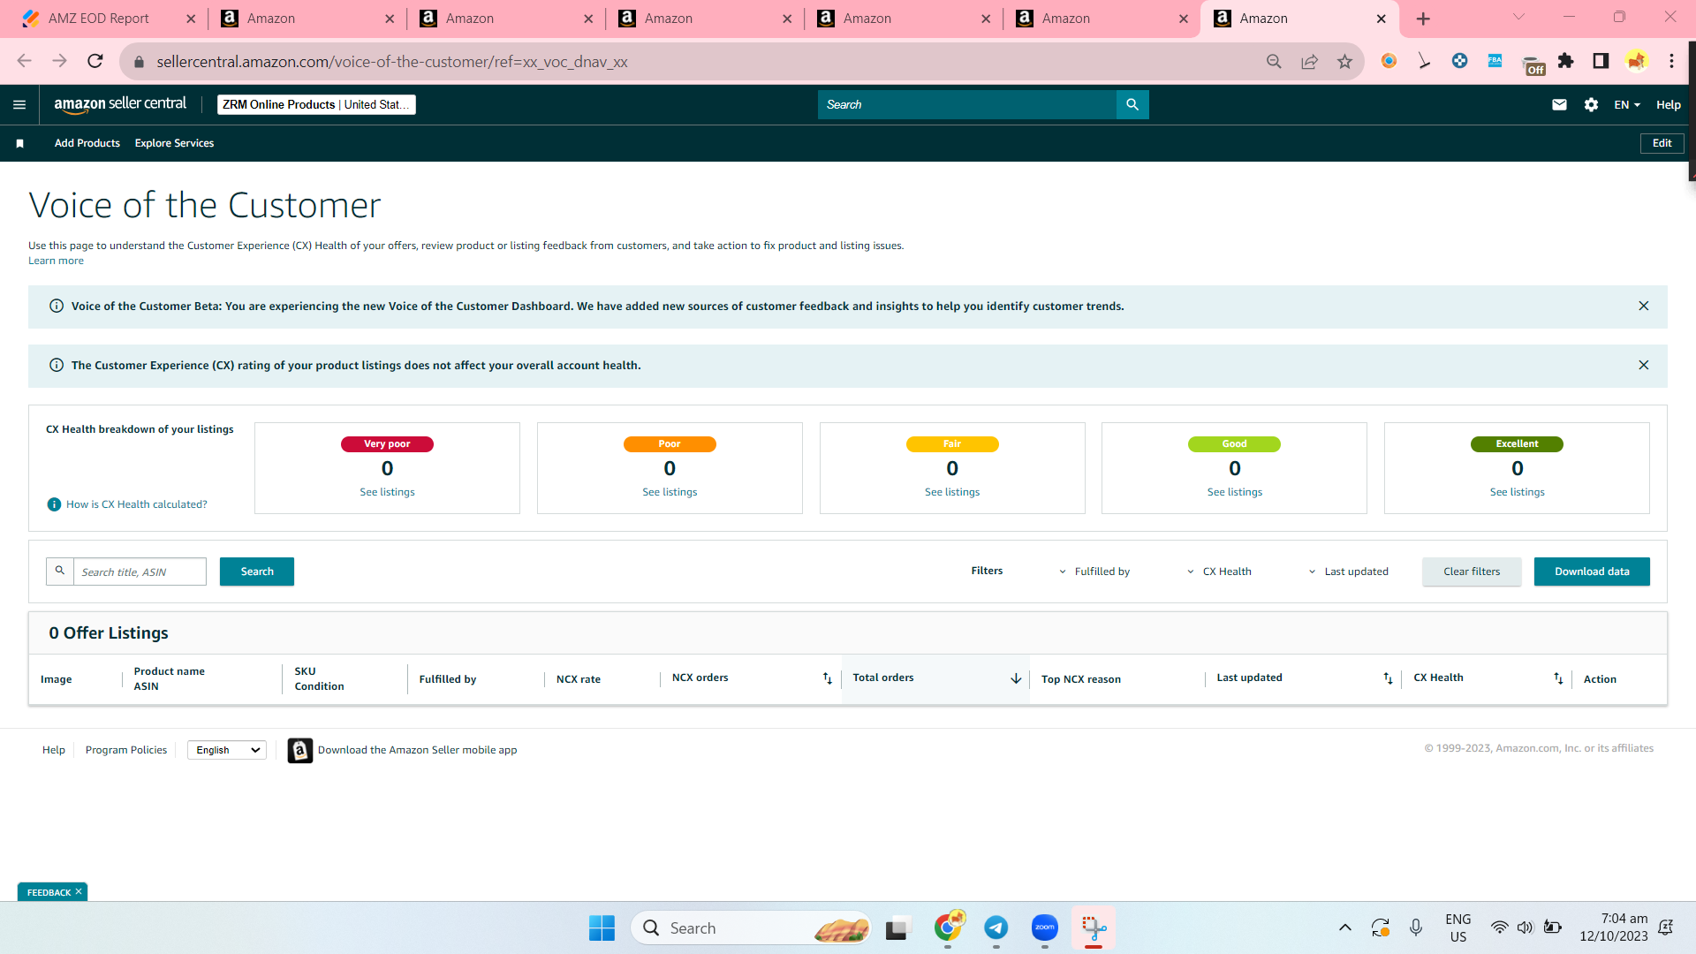Click Download the Amazon Seller mobile app
This screenshot has height=954, width=1696.
click(418, 750)
